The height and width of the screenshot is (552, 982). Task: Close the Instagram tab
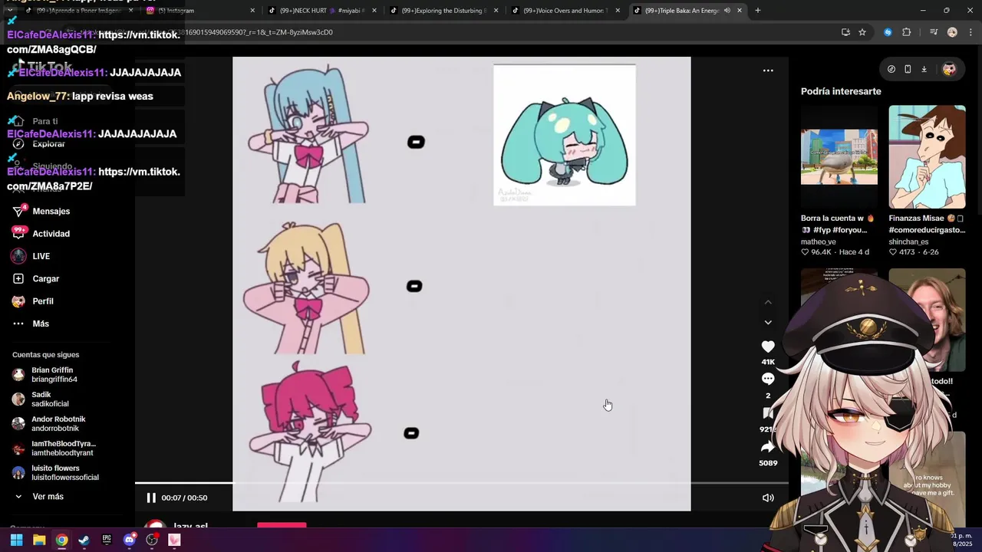[252, 11]
